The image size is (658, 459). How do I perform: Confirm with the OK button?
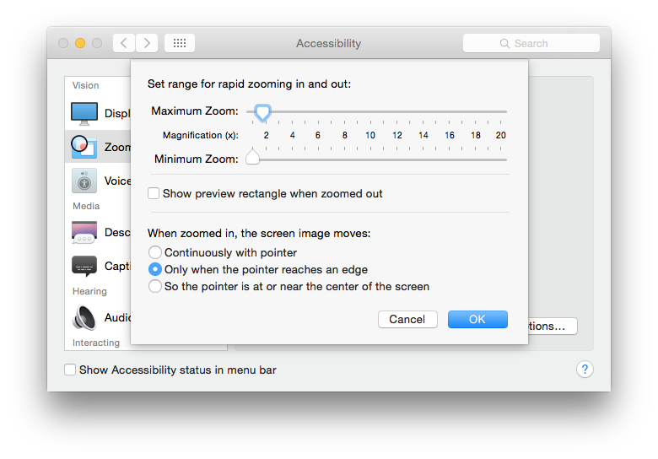[477, 319]
